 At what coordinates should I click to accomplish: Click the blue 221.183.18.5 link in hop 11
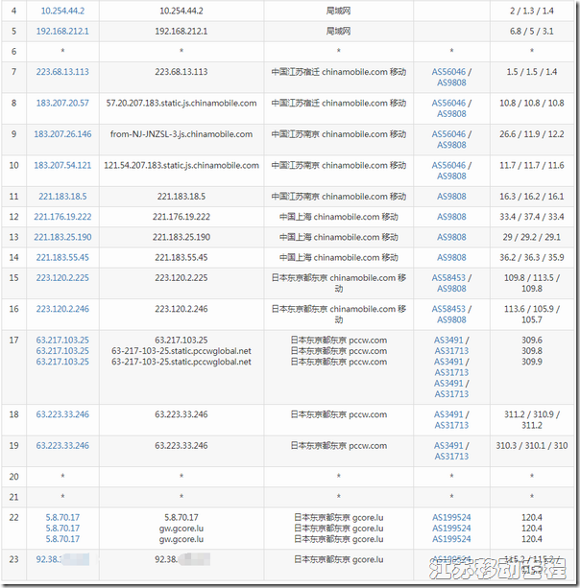point(62,196)
